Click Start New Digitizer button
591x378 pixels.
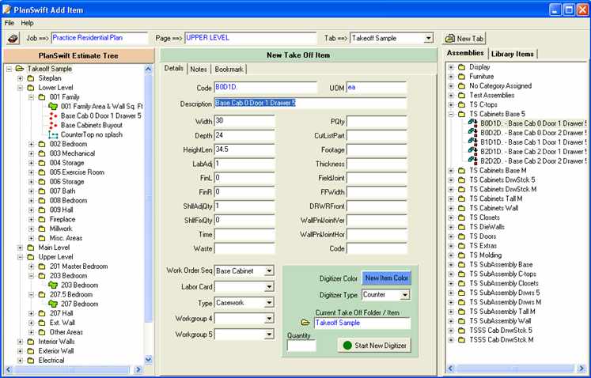(x=374, y=346)
